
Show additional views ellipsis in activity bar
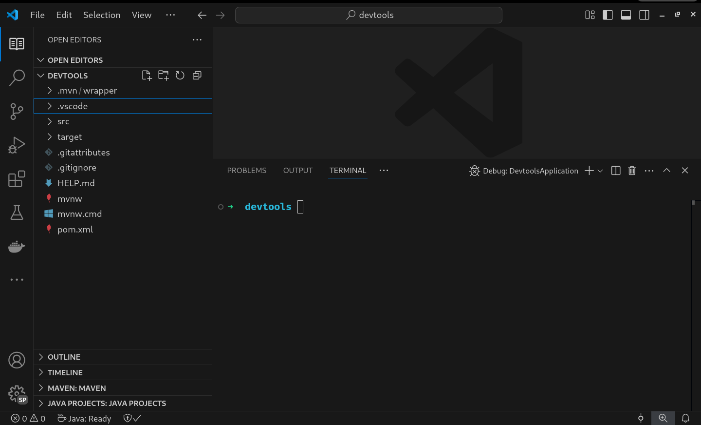[17, 280]
